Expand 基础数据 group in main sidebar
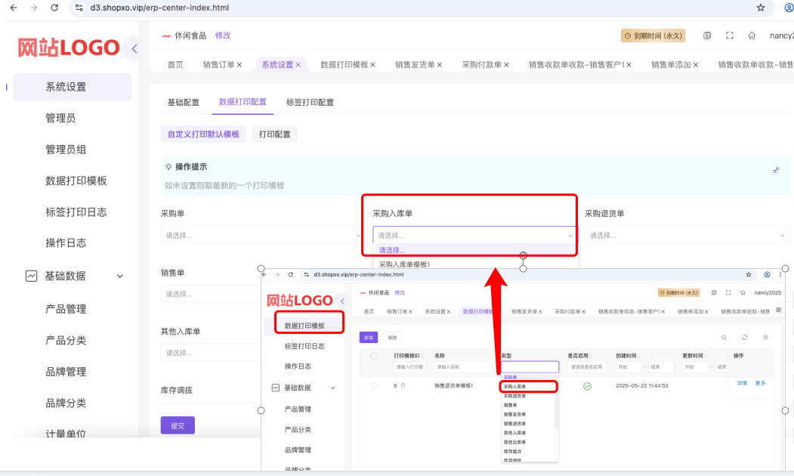Screen dimensions: 794x476 [120, 276]
